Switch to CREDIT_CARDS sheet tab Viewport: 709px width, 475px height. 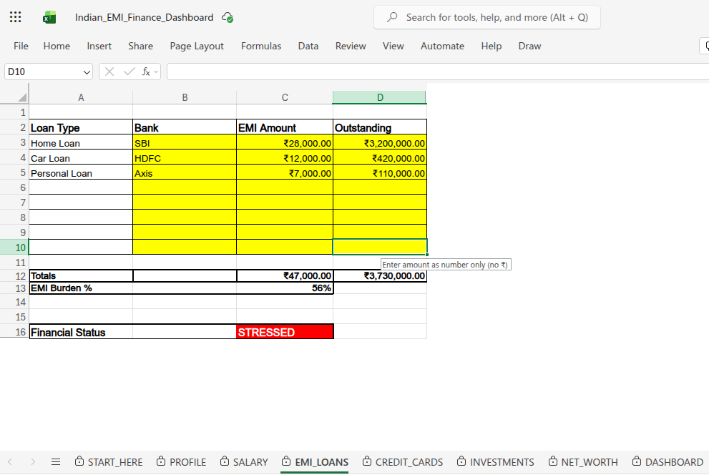click(x=403, y=462)
